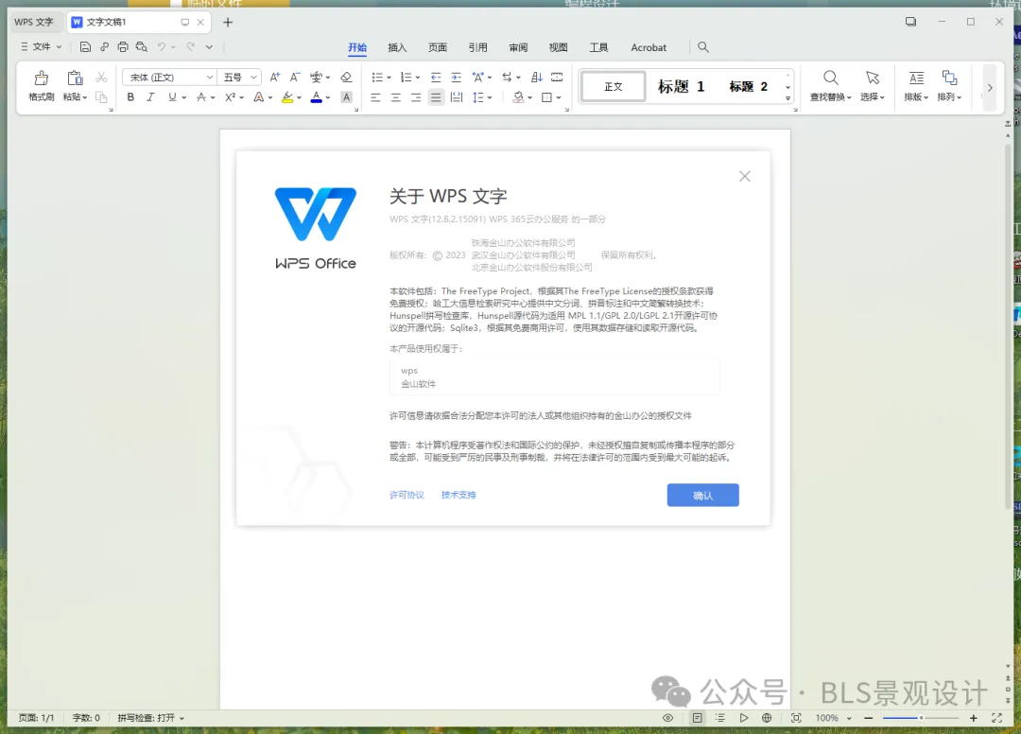Screen dimensions: 1021x734
Task: Click the zoom out minus icon
Action: tap(868, 718)
